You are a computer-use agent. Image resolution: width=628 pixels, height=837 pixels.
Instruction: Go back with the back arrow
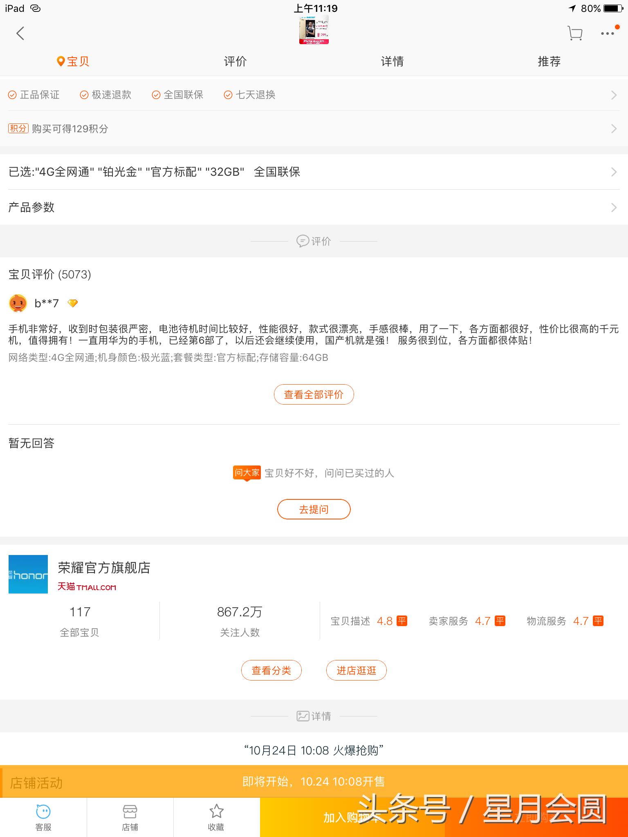(x=20, y=34)
